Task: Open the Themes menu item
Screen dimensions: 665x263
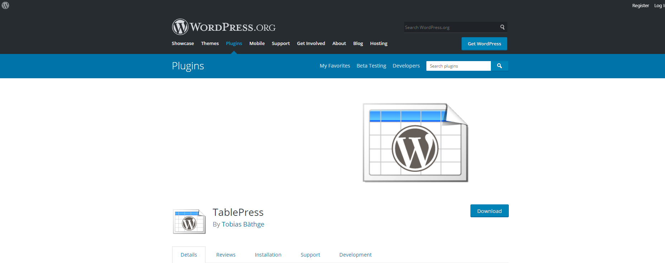Action: coord(210,44)
